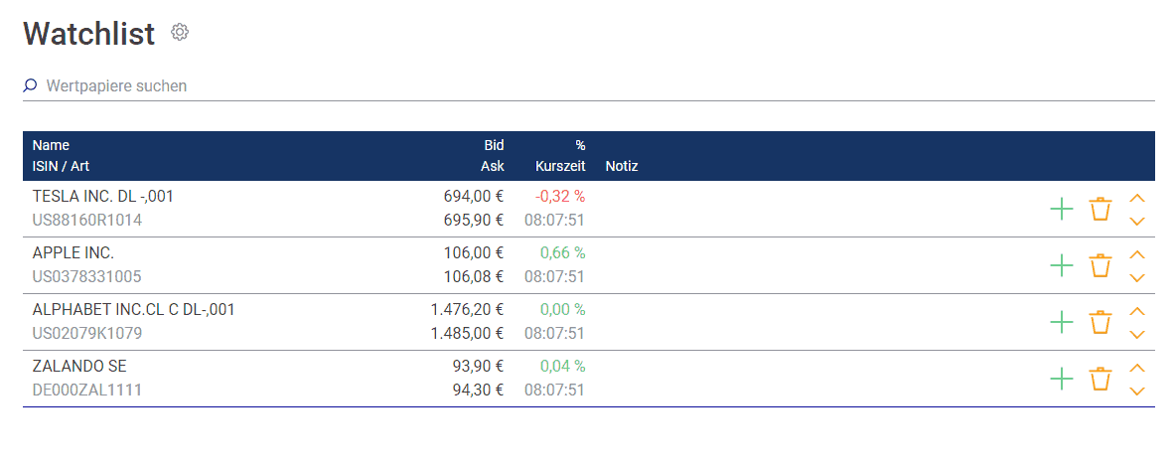Open Watchlist settings gear icon
The height and width of the screenshot is (472, 1175).
point(180,32)
